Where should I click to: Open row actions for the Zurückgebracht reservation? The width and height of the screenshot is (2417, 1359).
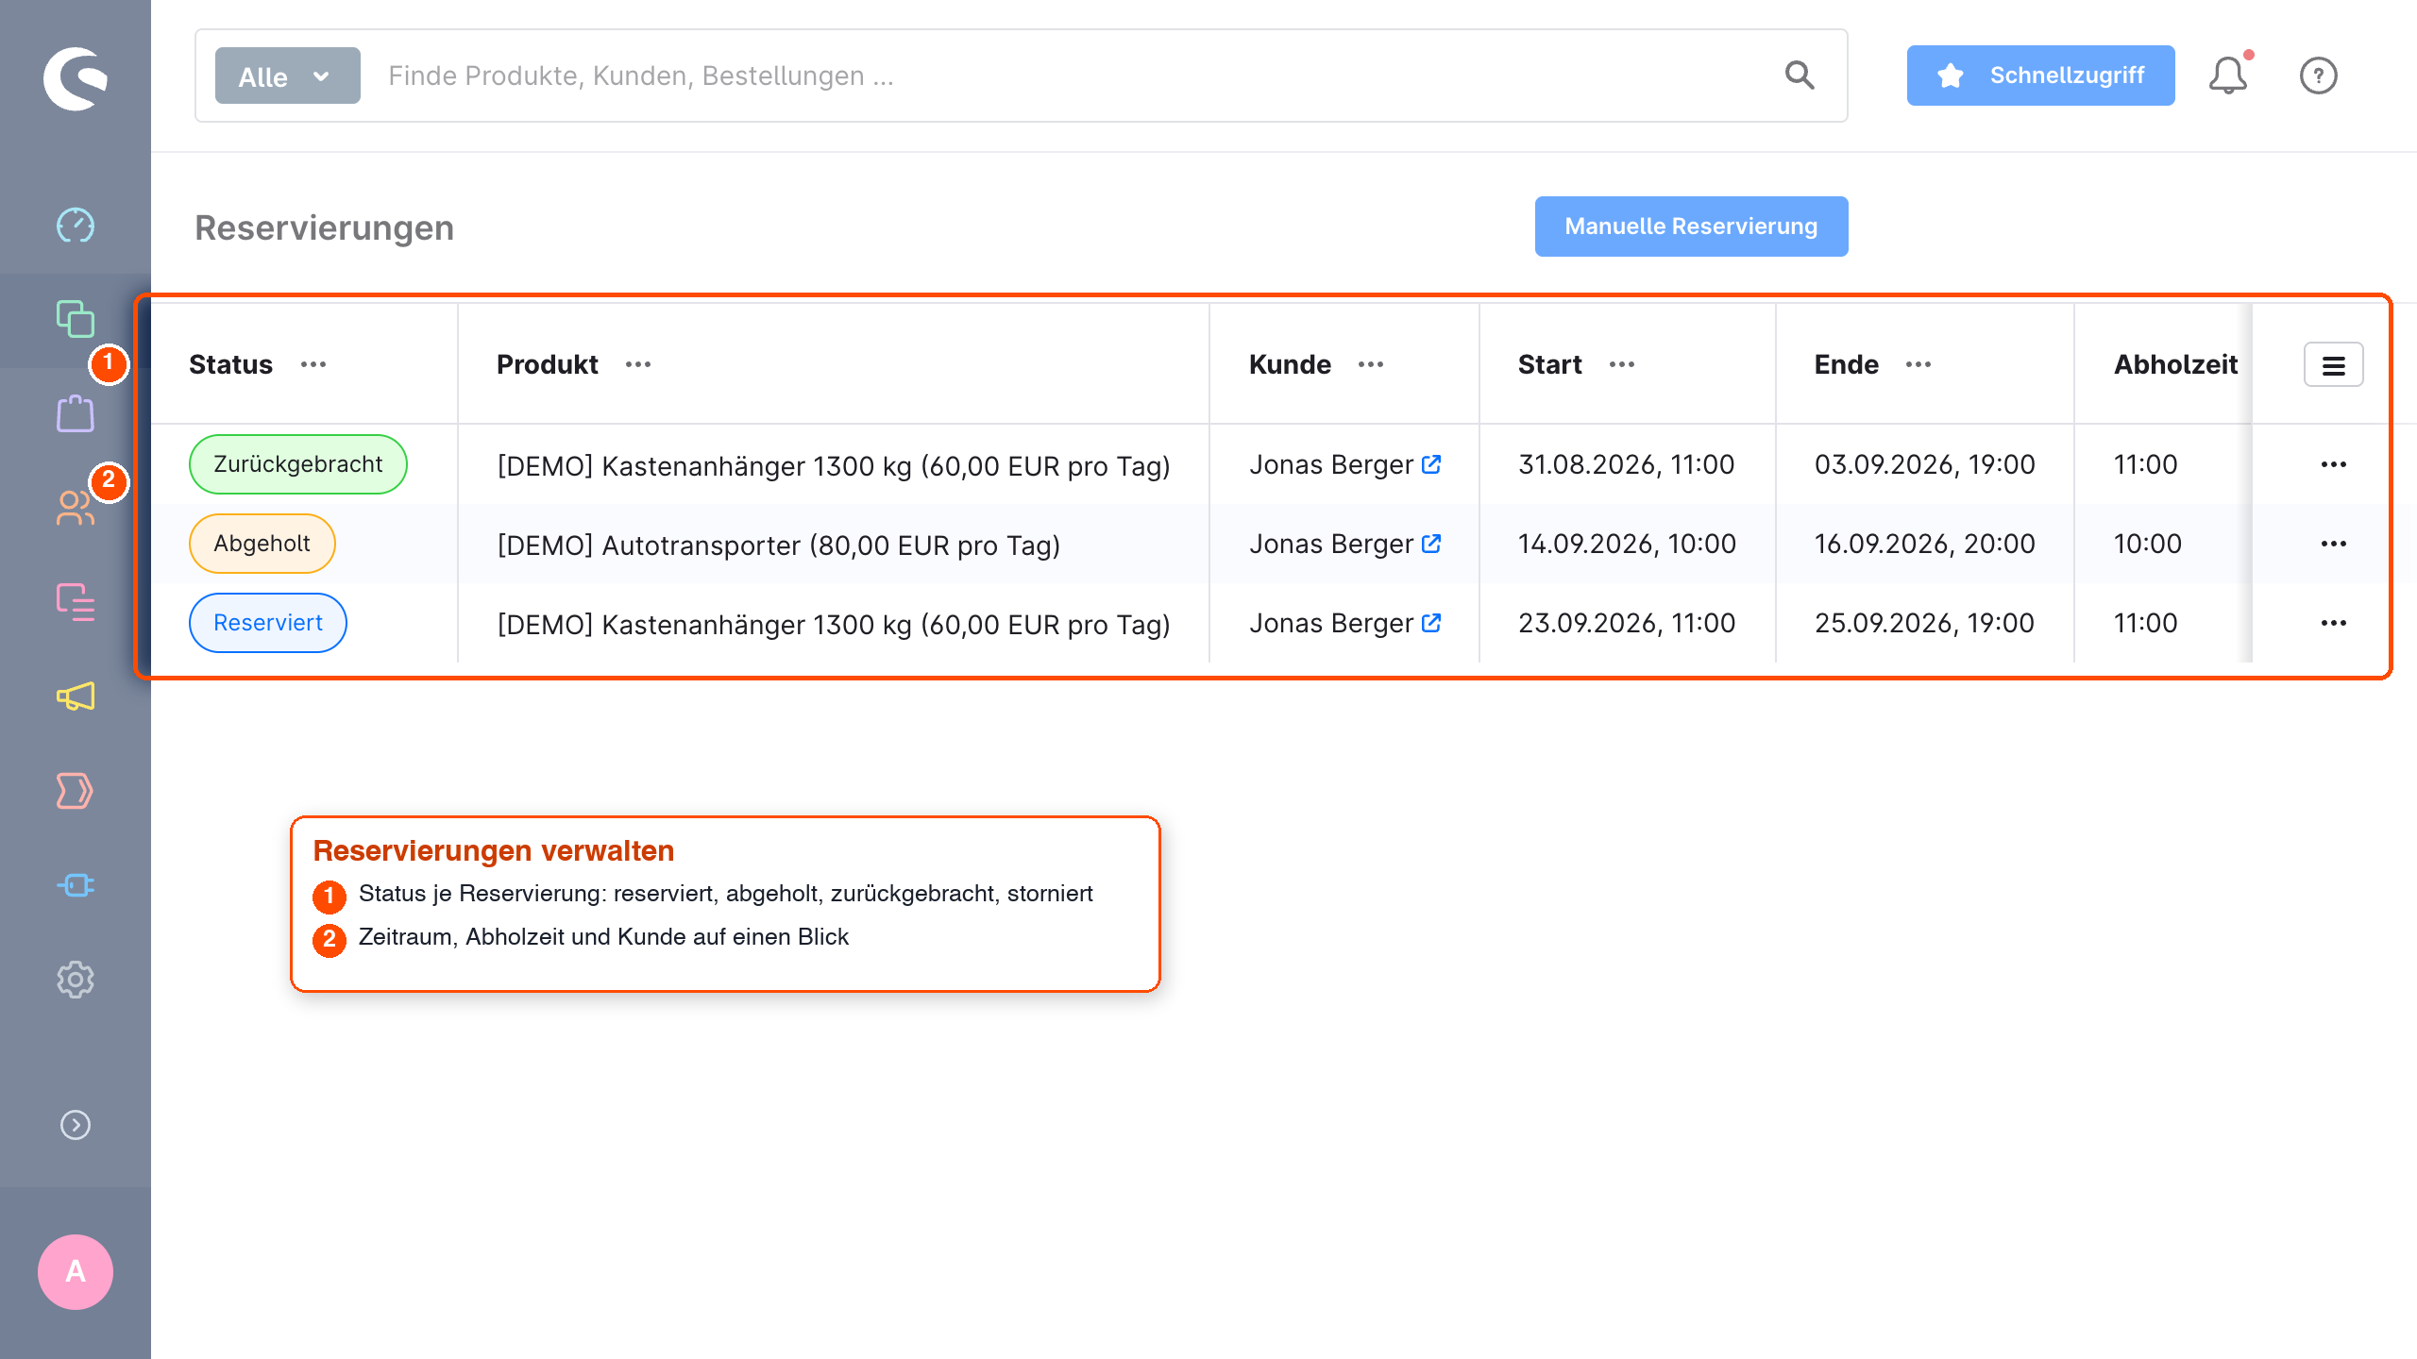click(2334, 464)
